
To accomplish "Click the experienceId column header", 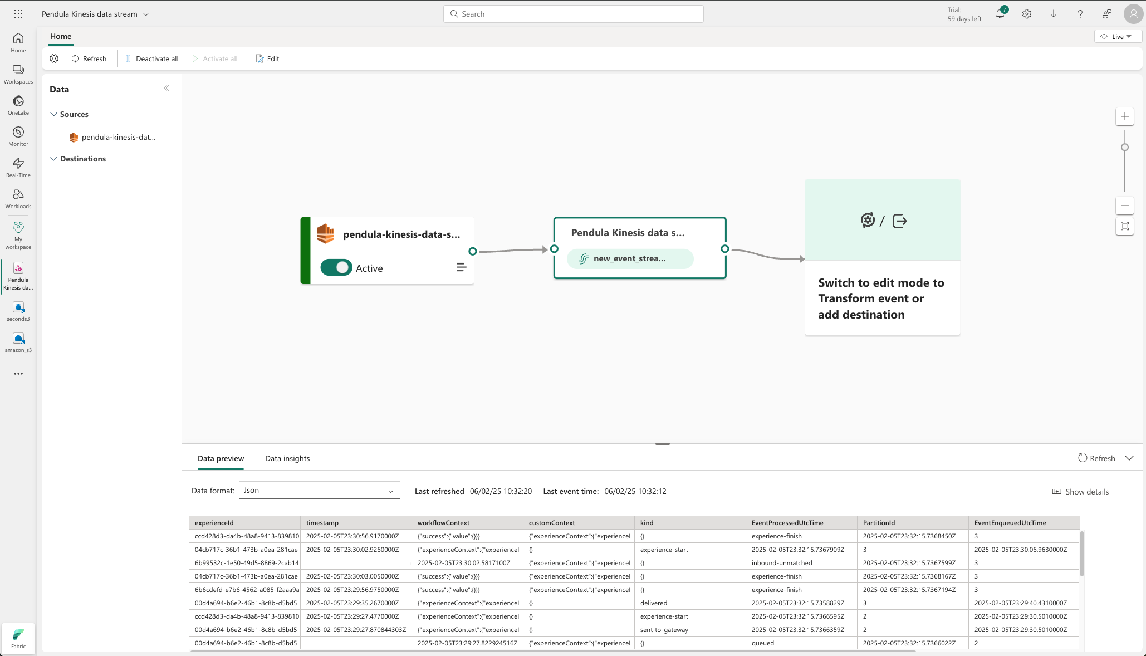I will (x=245, y=523).
